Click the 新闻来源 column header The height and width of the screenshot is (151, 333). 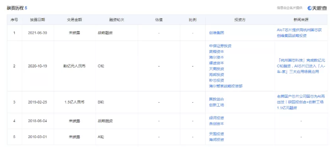pyautogui.click(x=301, y=20)
